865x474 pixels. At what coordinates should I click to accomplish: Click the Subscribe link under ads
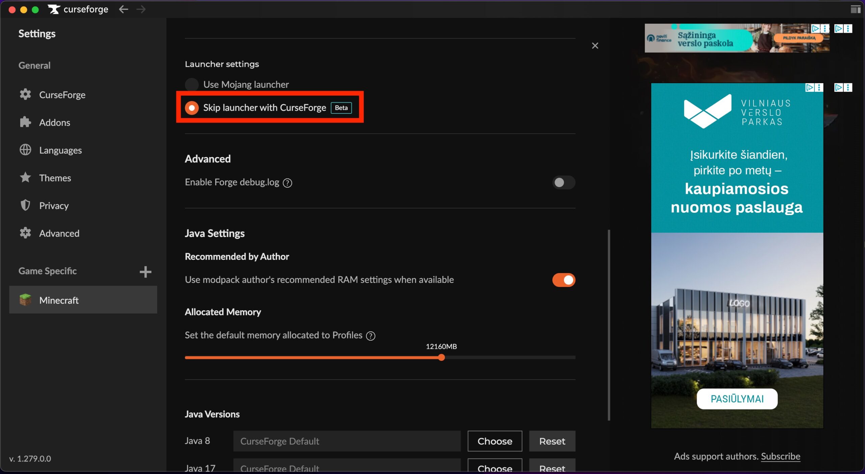(x=781, y=456)
